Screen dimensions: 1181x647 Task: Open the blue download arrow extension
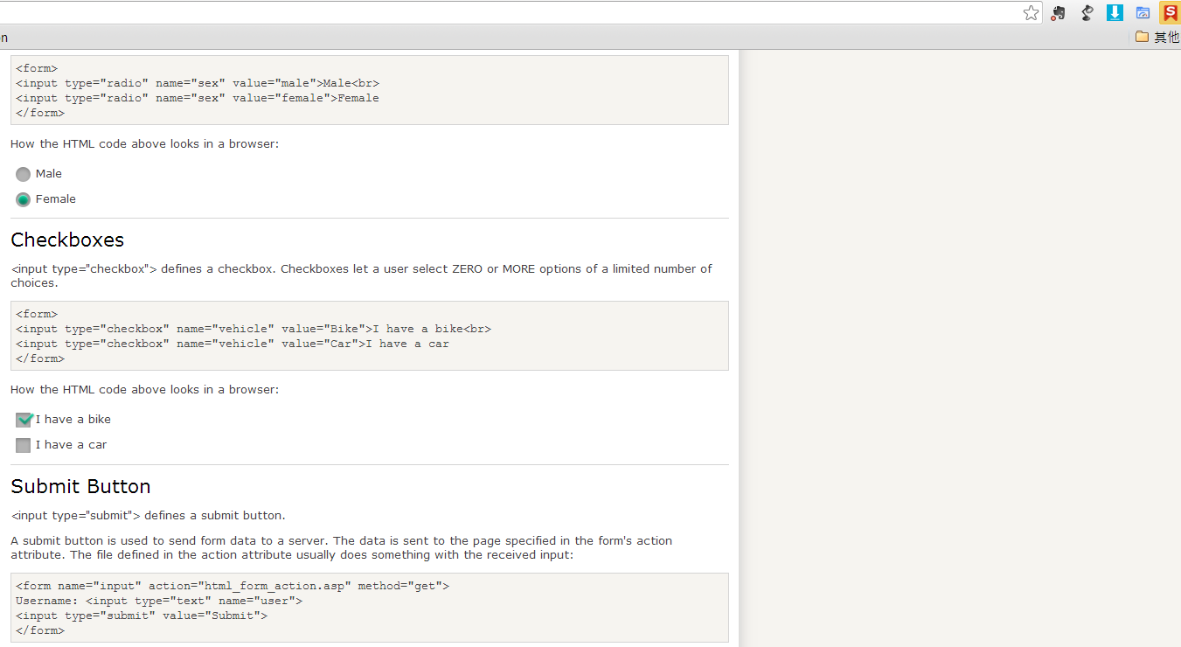click(x=1115, y=13)
